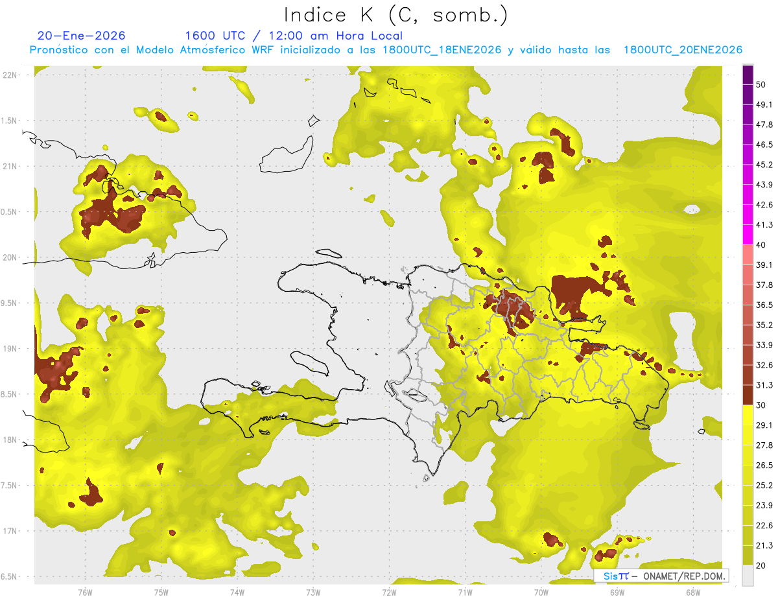Click the dark brown color bar segment between 30 and 31.3

coord(748,395)
